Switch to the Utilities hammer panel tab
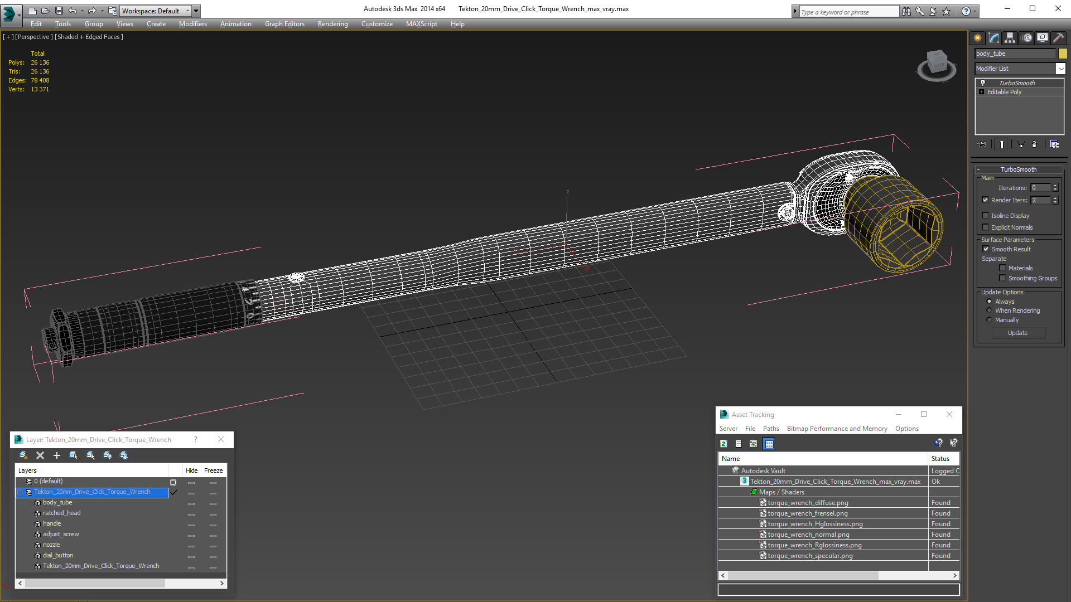Viewport: 1071px width, 602px height. pos(1058,38)
